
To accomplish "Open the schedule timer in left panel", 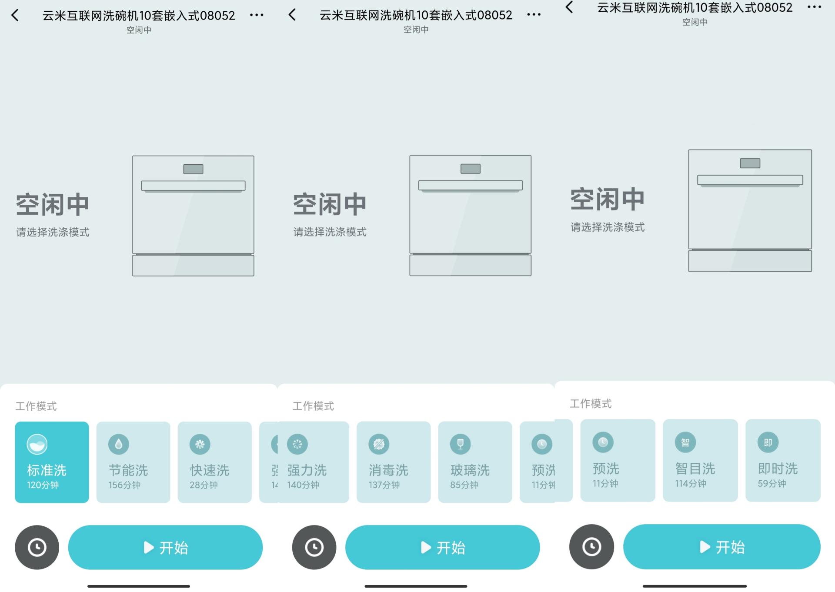I will 37,547.
